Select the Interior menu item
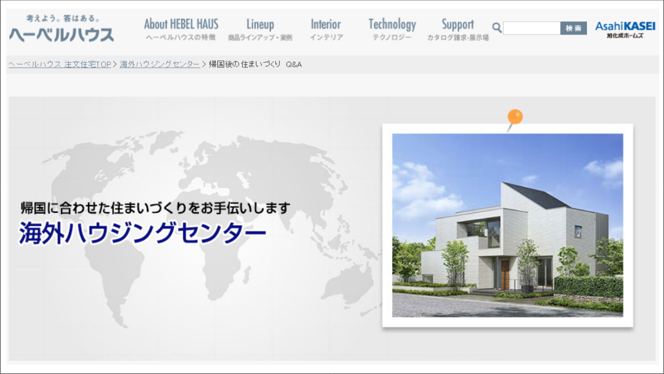 click(326, 29)
